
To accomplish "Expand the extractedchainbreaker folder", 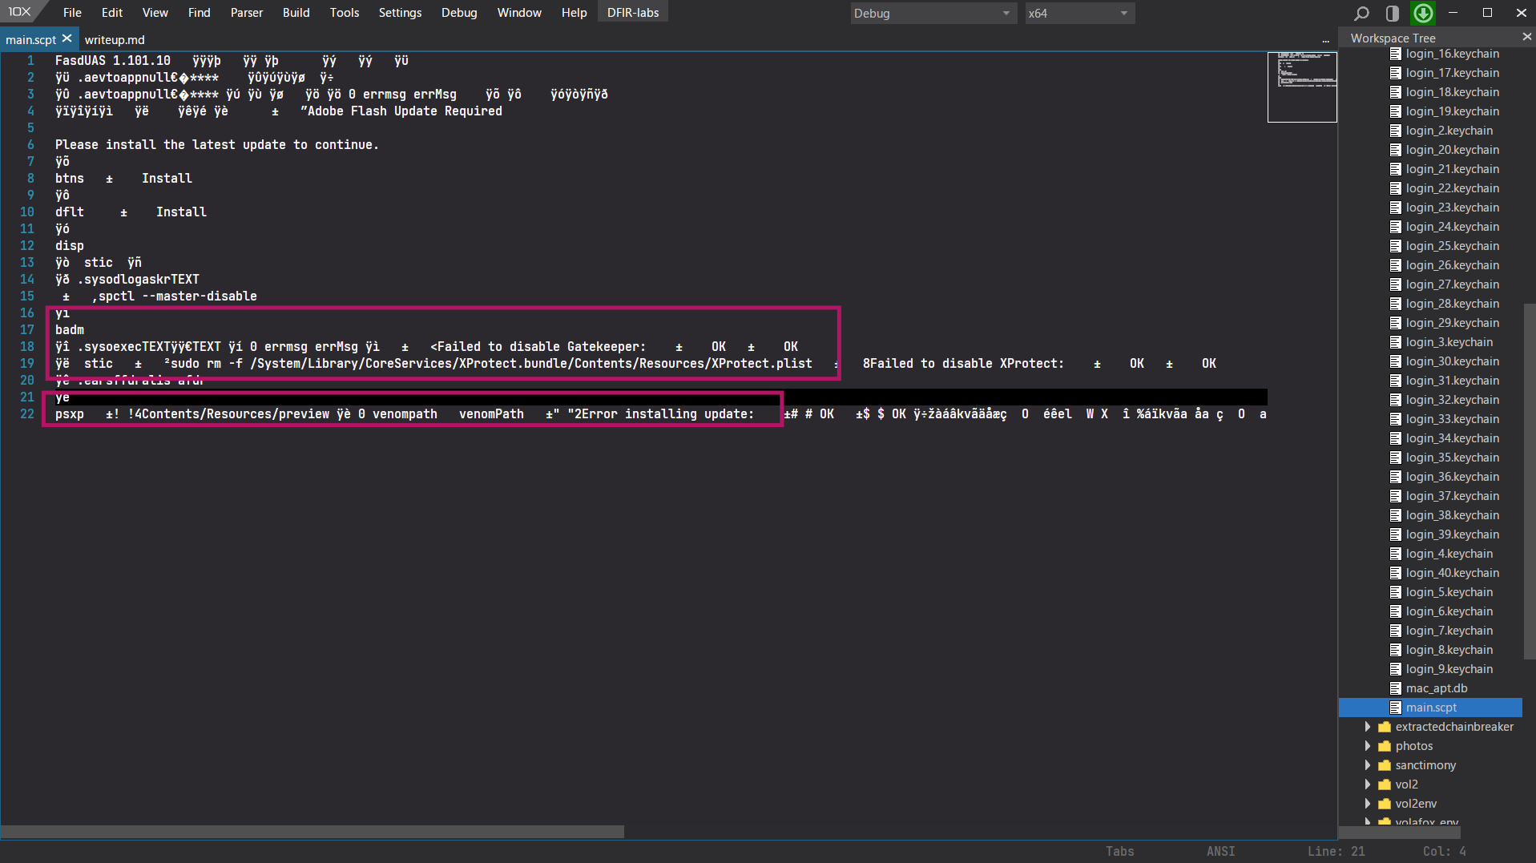I will [x=1368, y=727].
